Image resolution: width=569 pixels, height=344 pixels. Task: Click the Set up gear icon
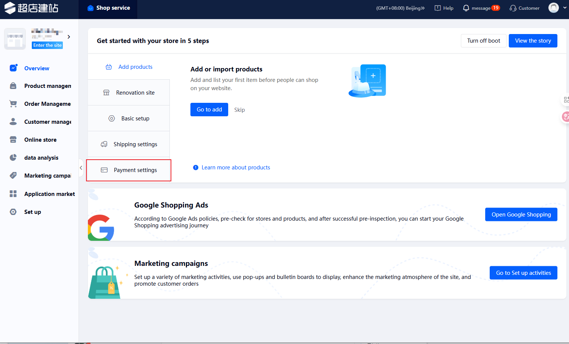[13, 212]
